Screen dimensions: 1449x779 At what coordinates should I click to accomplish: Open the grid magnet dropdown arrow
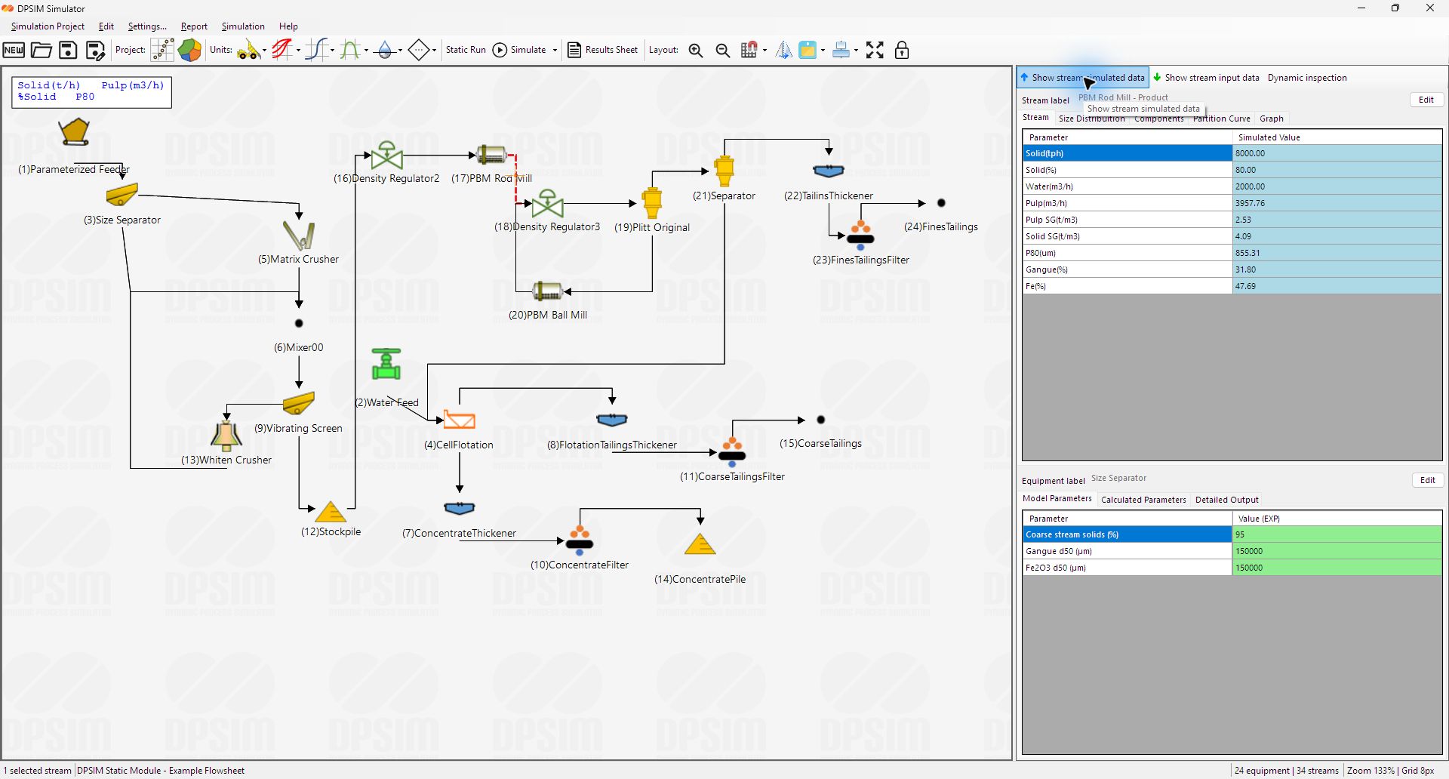click(x=764, y=51)
